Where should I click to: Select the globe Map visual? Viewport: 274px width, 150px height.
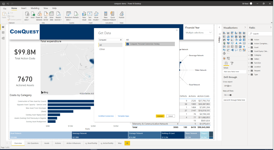point(224,43)
